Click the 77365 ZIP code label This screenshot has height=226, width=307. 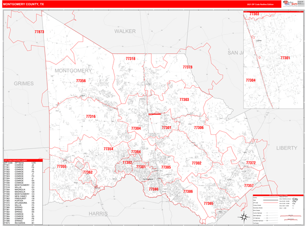(208, 203)
